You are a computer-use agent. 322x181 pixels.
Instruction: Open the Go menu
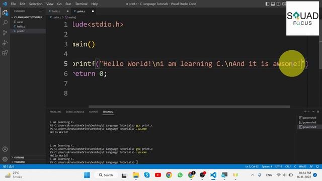(59, 4)
